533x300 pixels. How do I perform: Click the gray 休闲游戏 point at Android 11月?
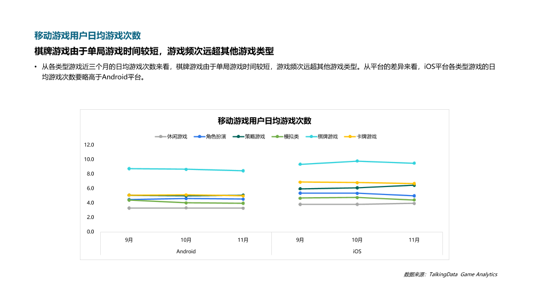click(x=243, y=208)
